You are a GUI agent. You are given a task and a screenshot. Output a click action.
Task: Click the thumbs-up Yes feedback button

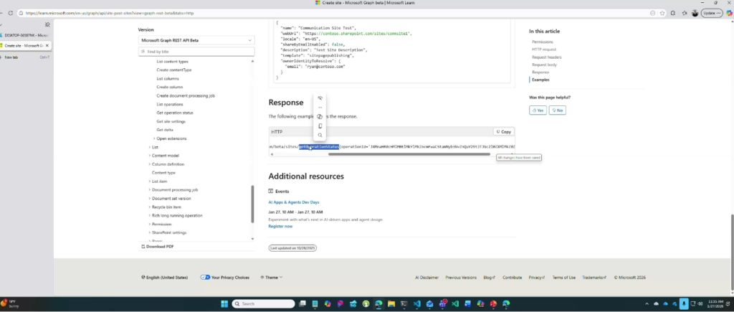(538, 110)
